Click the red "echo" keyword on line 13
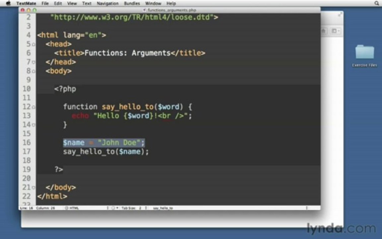 point(80,116)
